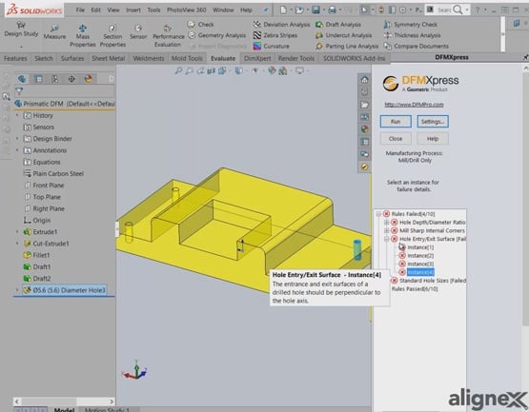This screenshot has width=529, height=412.
Task: Open the DimXpertManager tab
Action: pos(71,79)
